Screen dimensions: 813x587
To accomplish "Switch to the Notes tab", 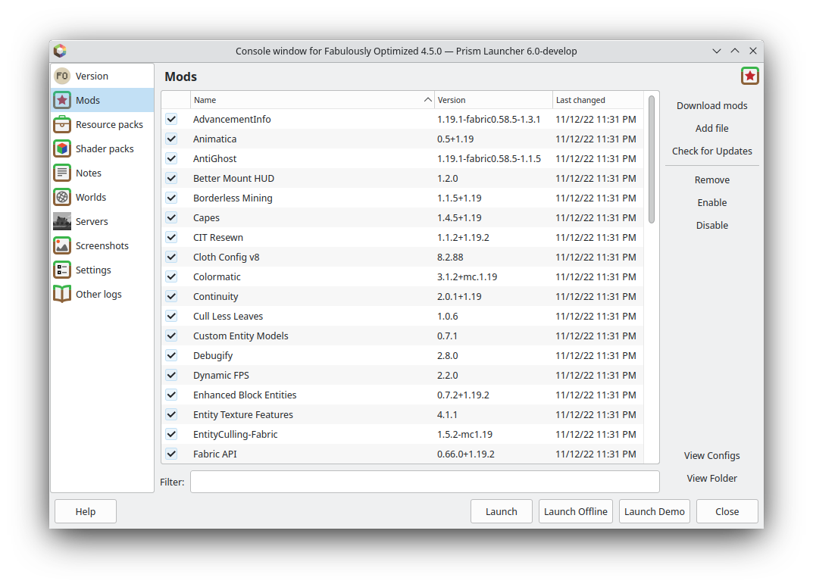I will [89, 172].
